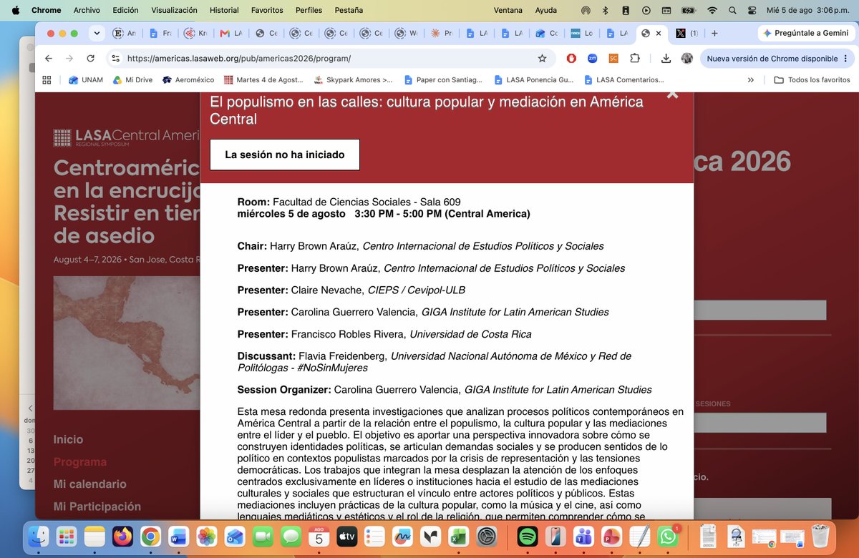The image size is (859, 558).
Task: Select Mi calendario in the sidebar
Action: click(x=89, y=484)
